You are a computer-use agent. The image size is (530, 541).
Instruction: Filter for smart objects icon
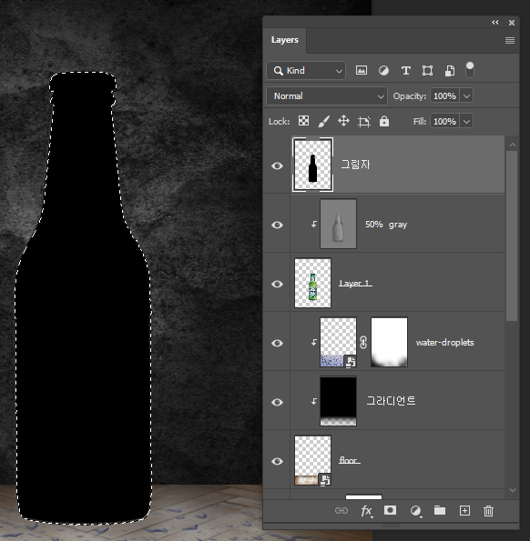[450, 71]
